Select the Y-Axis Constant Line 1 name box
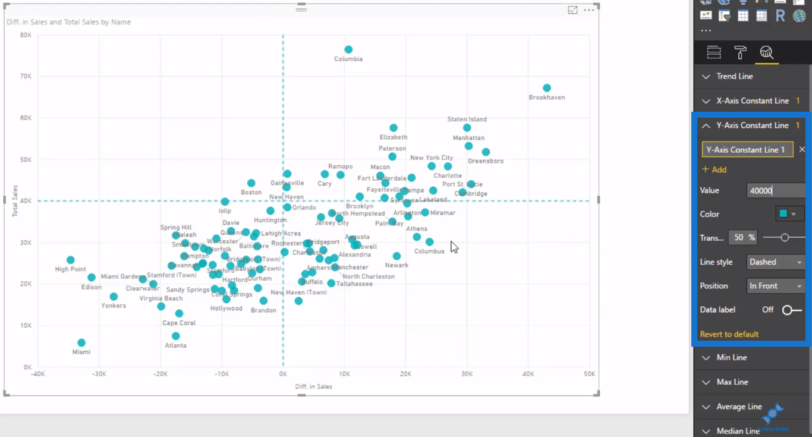Image resolution: width=812 pixels, height=437 pixels. pyautogui.click(x=747, y=150)
